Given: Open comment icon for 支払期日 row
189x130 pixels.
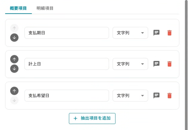Looking at the screenshot, I should (x=156, y=33).
